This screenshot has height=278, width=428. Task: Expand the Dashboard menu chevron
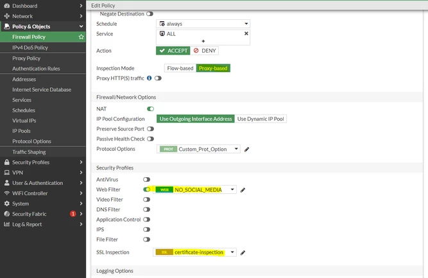click(81, 6)
